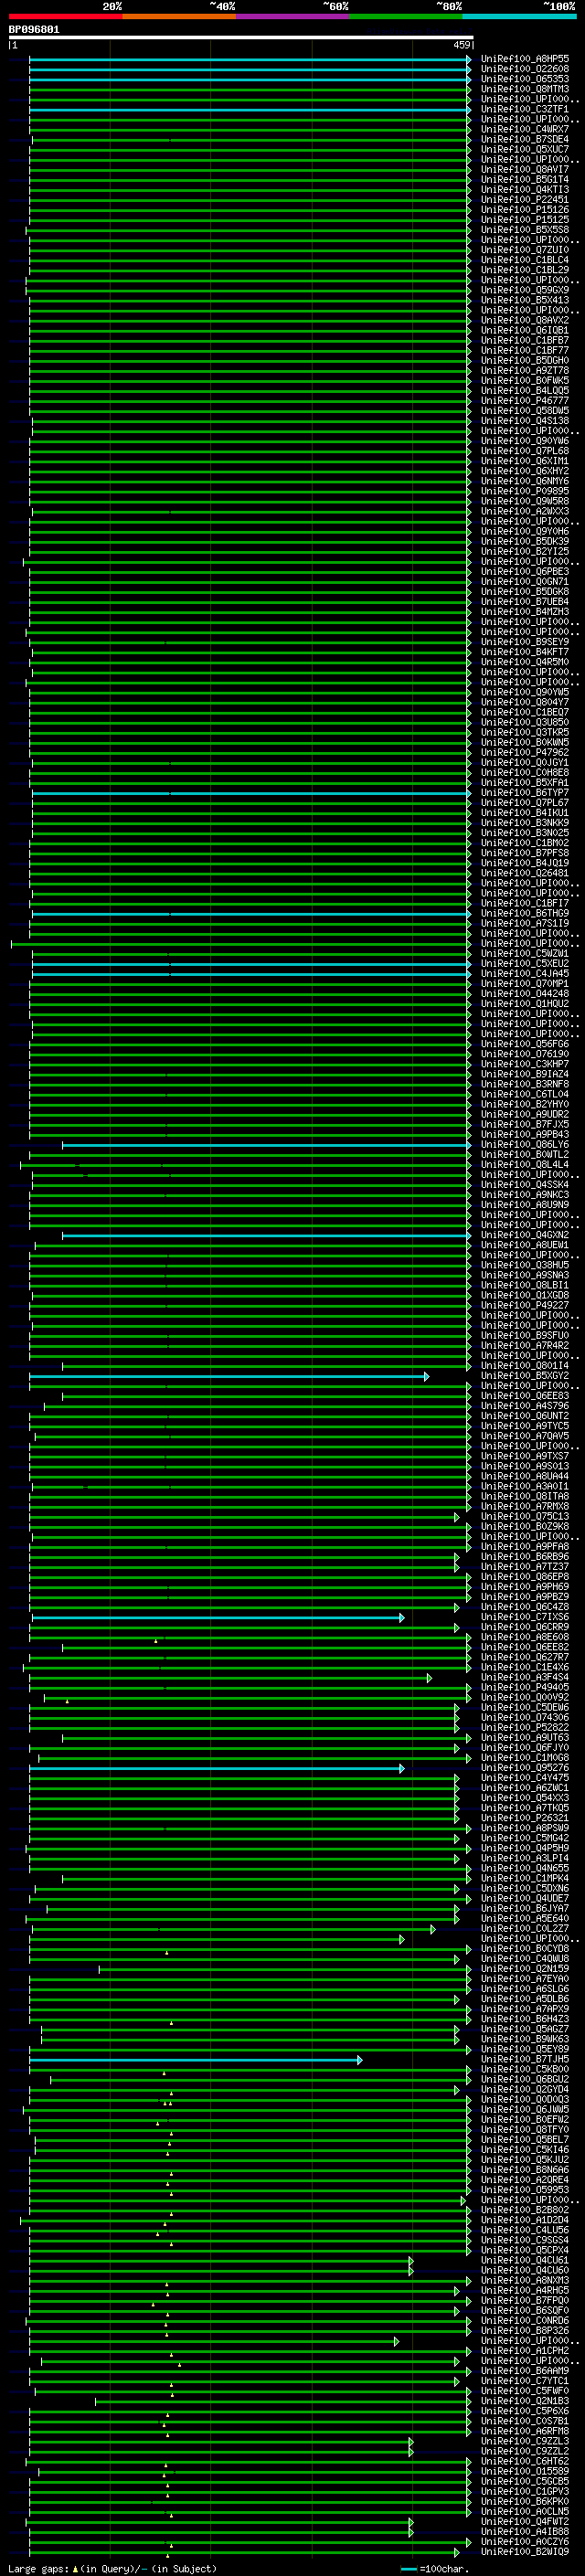This screenshot has width=585, height=2576.
Task: Select the UniRef100_C4WRX7 label
Action: point(525,129)
